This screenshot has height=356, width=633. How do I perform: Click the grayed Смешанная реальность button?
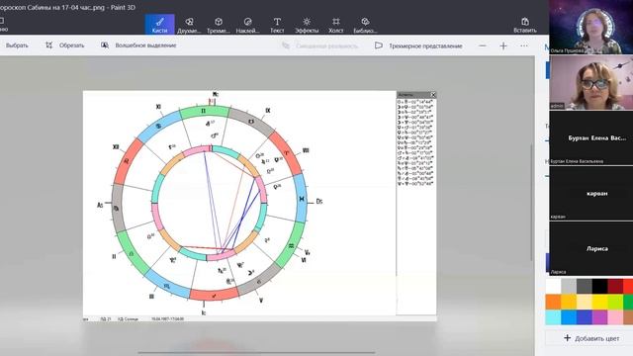pyautogui.click(x=320, y=46)
